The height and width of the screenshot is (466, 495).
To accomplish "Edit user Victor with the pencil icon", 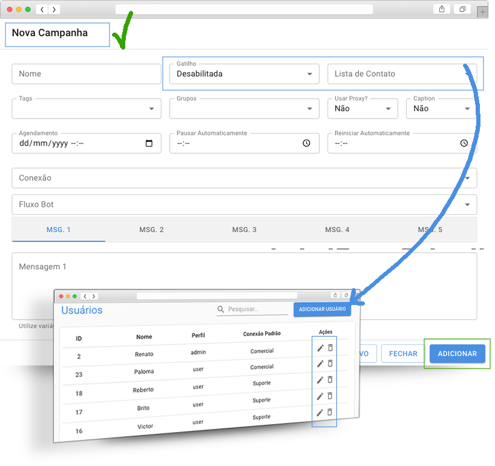I will coord(320,413).
